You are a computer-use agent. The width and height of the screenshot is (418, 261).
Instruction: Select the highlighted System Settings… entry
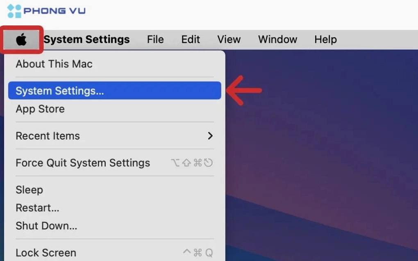click(60, 91)
